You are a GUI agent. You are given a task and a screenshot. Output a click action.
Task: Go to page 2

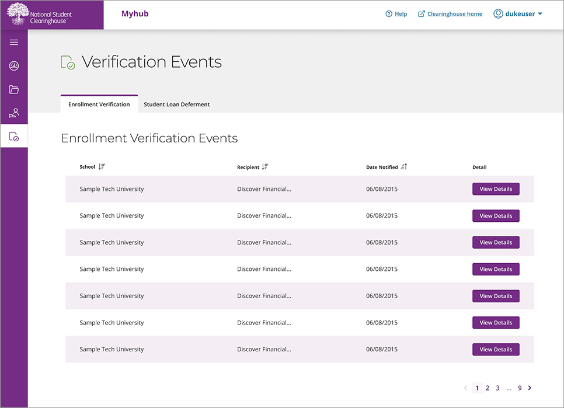coord(488,388)
